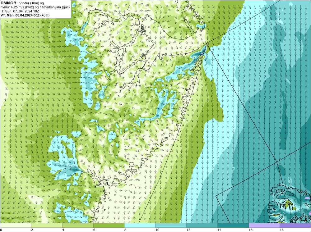Click the legend label '4'
Screen dimensions: 311x232
coord(63,230)
